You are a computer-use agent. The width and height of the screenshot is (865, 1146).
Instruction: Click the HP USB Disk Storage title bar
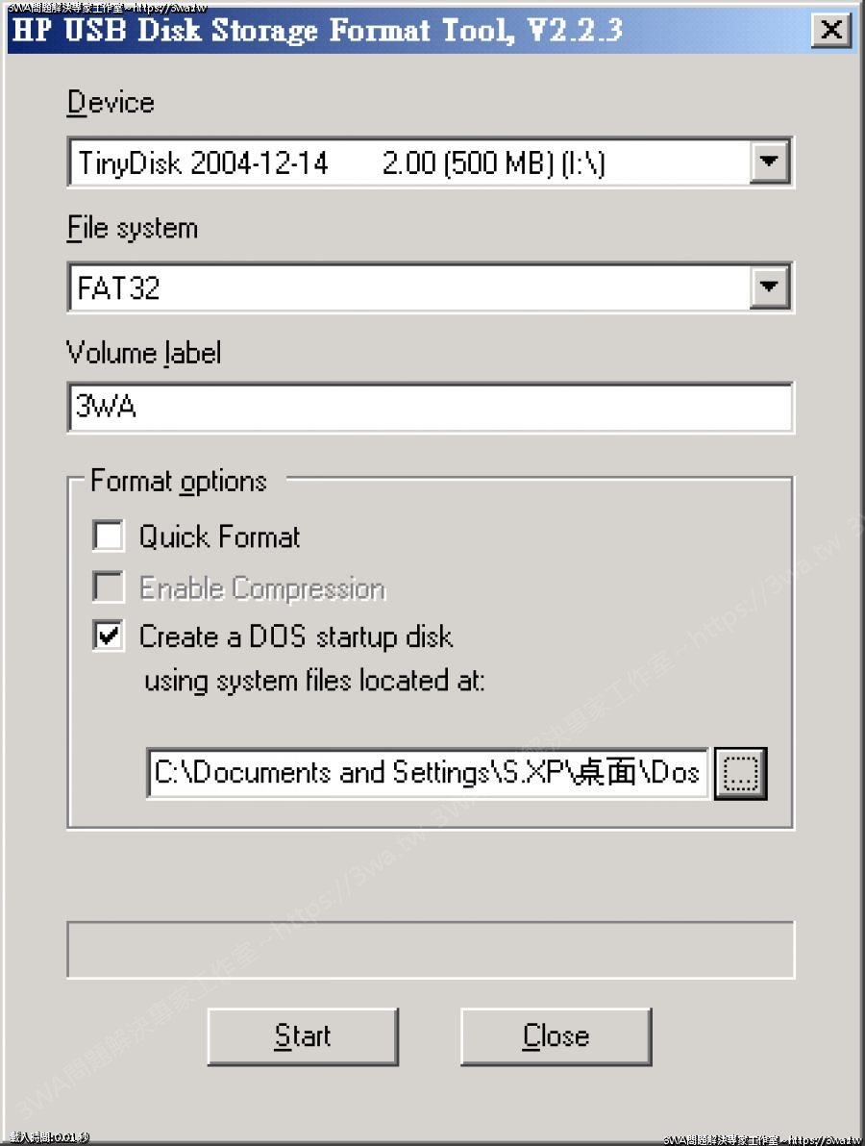317,31
